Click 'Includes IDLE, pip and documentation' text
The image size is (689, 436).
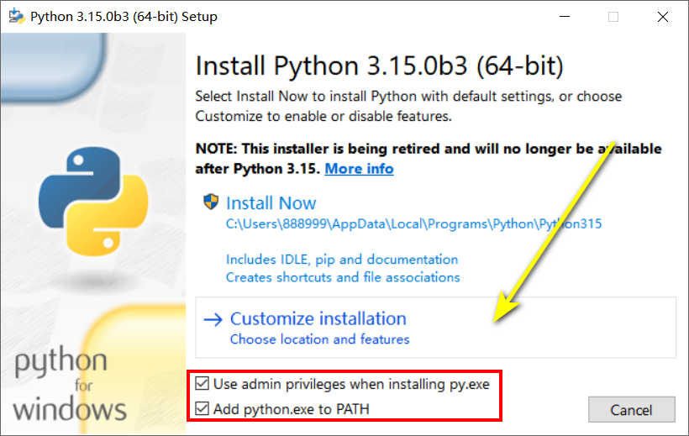pos(342,260)
